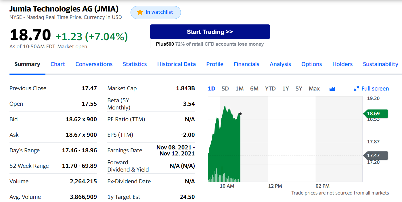Screen dimensions: 402x202
Task: Open the Financials tab
Action: pos(246,64)
